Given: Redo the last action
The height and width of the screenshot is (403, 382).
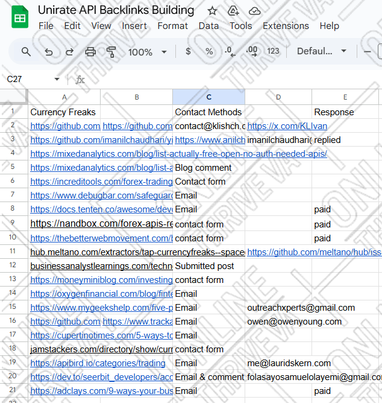Looking at the screenshot, I should [69, 52].
